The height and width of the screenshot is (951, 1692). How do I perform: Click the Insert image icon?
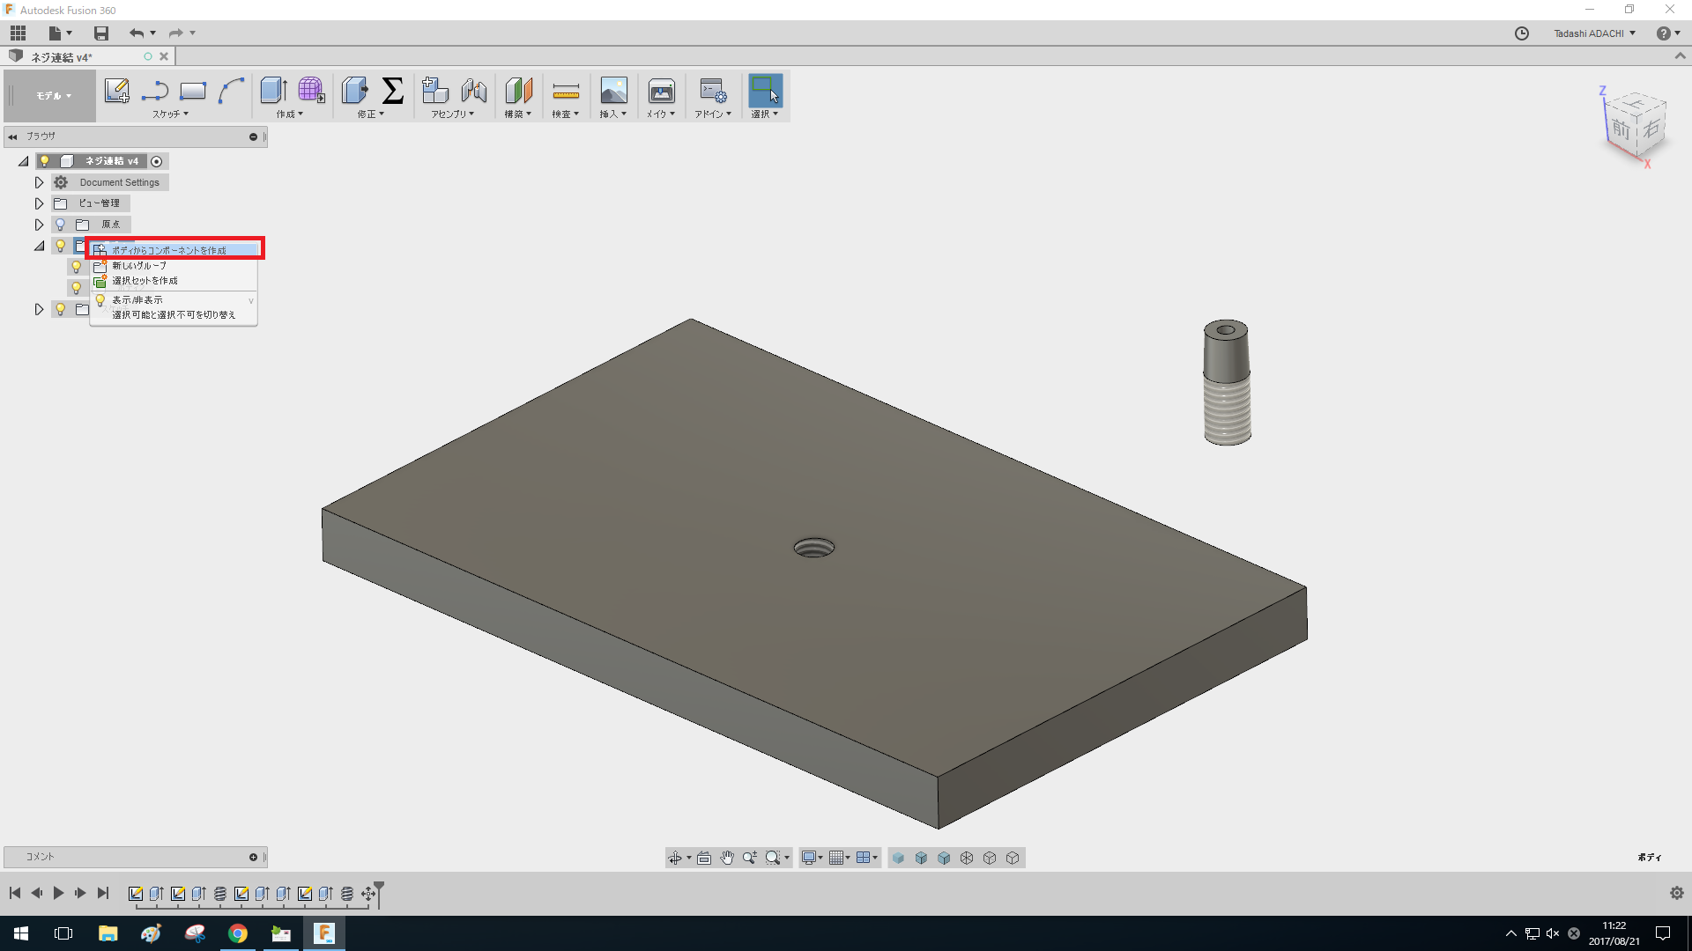click(613, 91)
